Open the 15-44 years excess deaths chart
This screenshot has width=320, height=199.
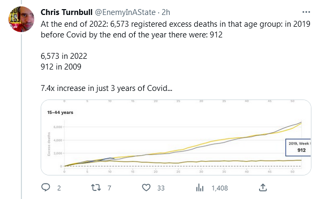pos(176,137)
